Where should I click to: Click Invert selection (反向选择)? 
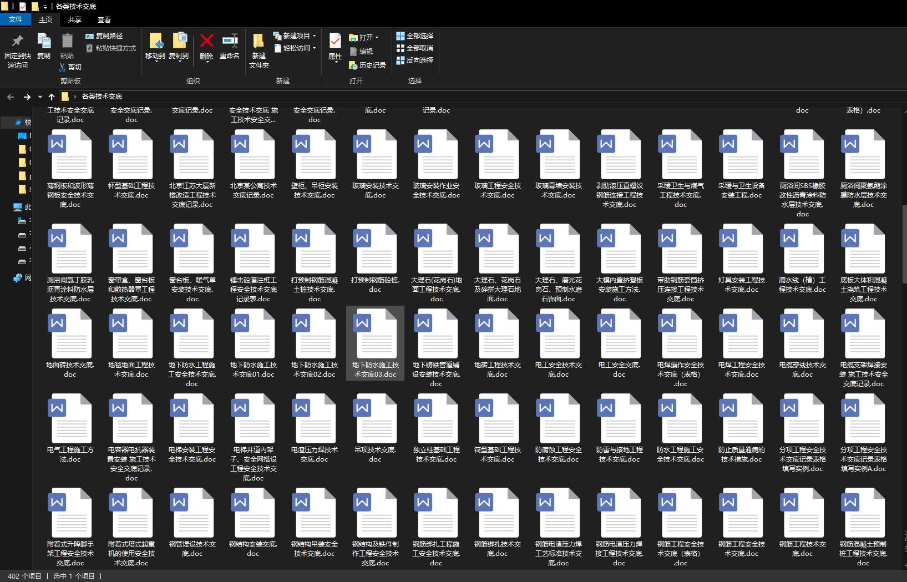[x=414, y=60]
